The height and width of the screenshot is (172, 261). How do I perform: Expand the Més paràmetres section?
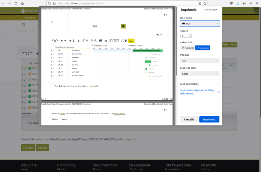(x=200, y=84)
